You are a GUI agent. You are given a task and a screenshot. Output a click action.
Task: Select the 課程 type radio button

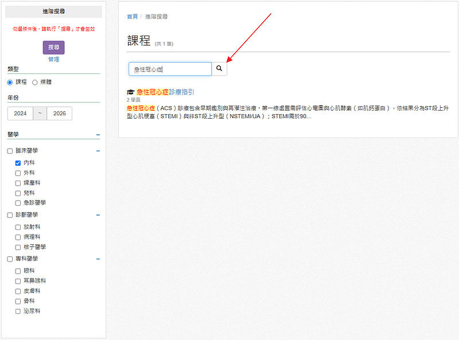tap(10, 83)
